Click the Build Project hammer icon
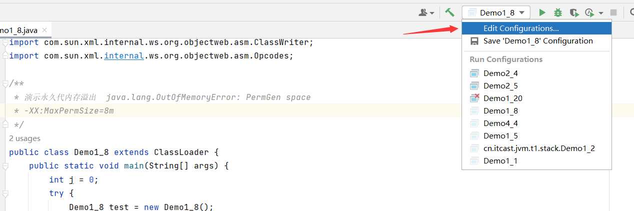The image size is (634, 211). pyautogui.click(x=449, y=12)
